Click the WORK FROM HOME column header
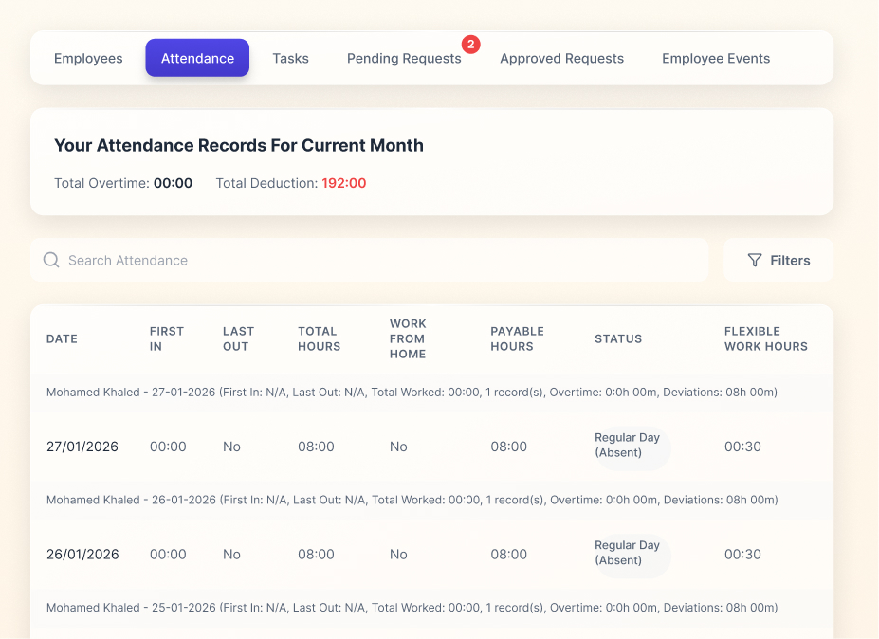 [x=408, y=338]
